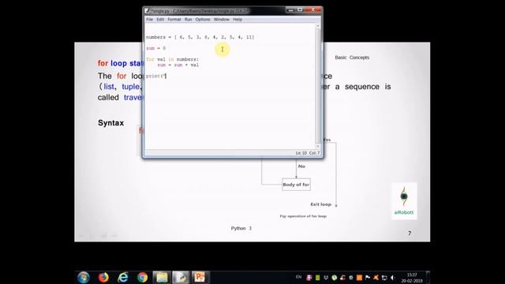Open the Run menu
The height and width of the screenshot is (284, 505).
188,19
